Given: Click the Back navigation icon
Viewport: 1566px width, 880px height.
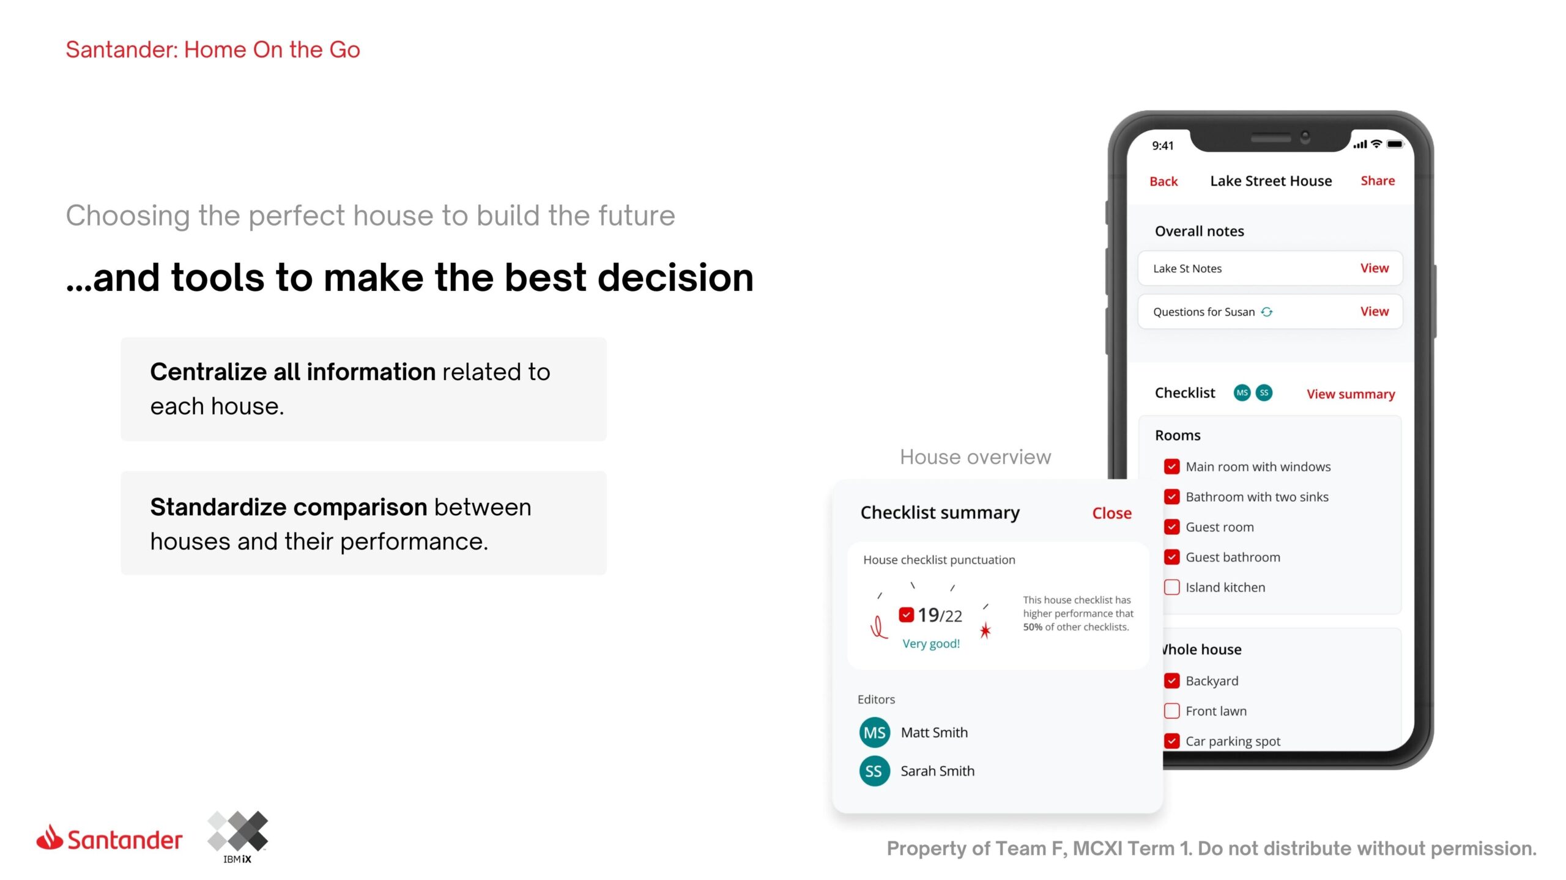Looking at the screenshot, I should [x=1163, y=180].
